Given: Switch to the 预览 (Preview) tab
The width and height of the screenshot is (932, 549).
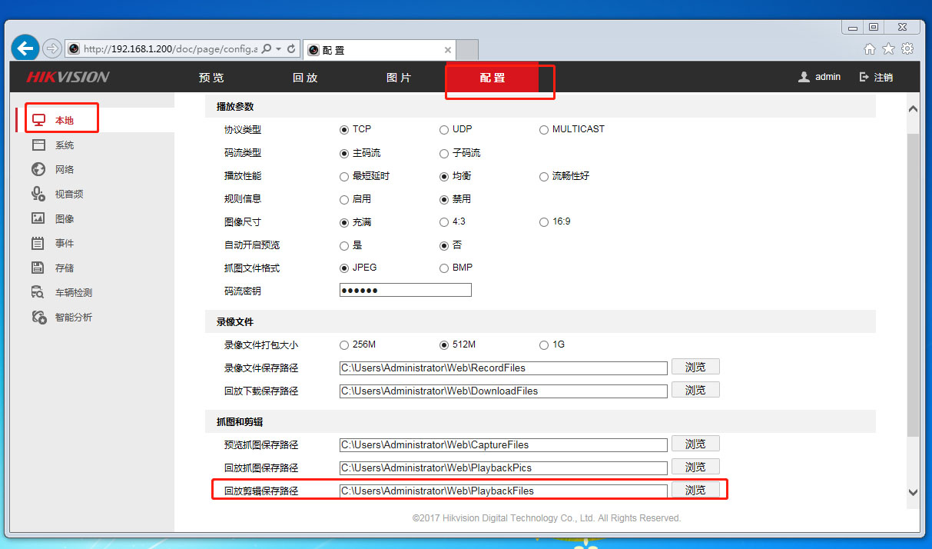Looking at the screenshot, I should pos(211,78).
